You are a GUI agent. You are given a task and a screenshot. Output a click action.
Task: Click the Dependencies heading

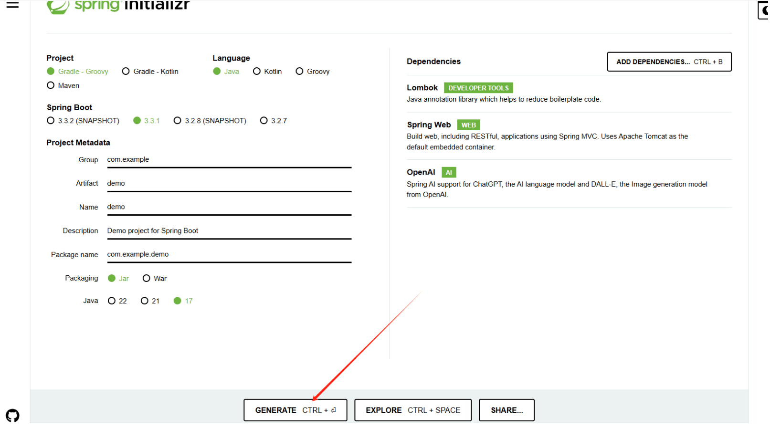pyautogui.click(x=433, y=62)
